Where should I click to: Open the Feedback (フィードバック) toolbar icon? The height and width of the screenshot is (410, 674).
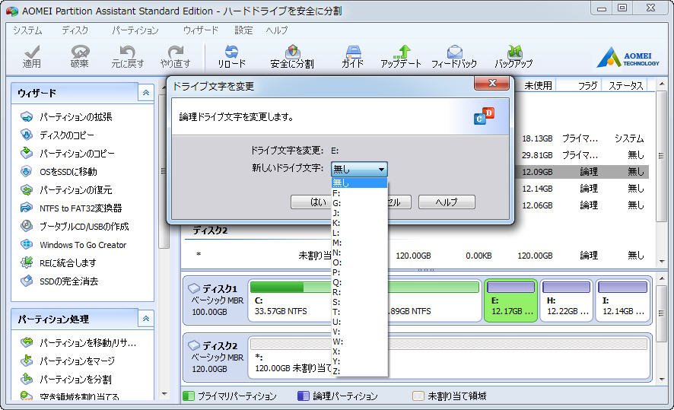[454, 57]
